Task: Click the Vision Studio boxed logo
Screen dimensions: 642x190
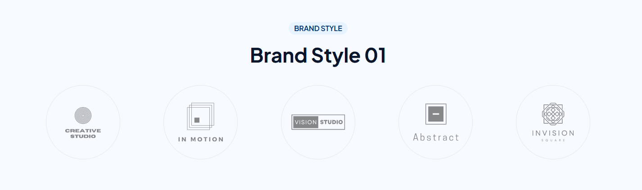Action: point(318,122)
